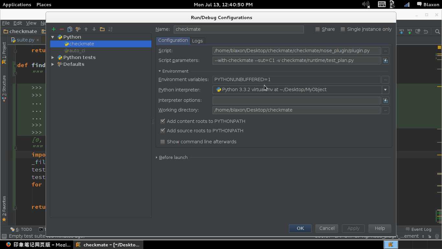Copy the selected configuration
The width and height of the screenshot is (442, 249).
point(70,29)
